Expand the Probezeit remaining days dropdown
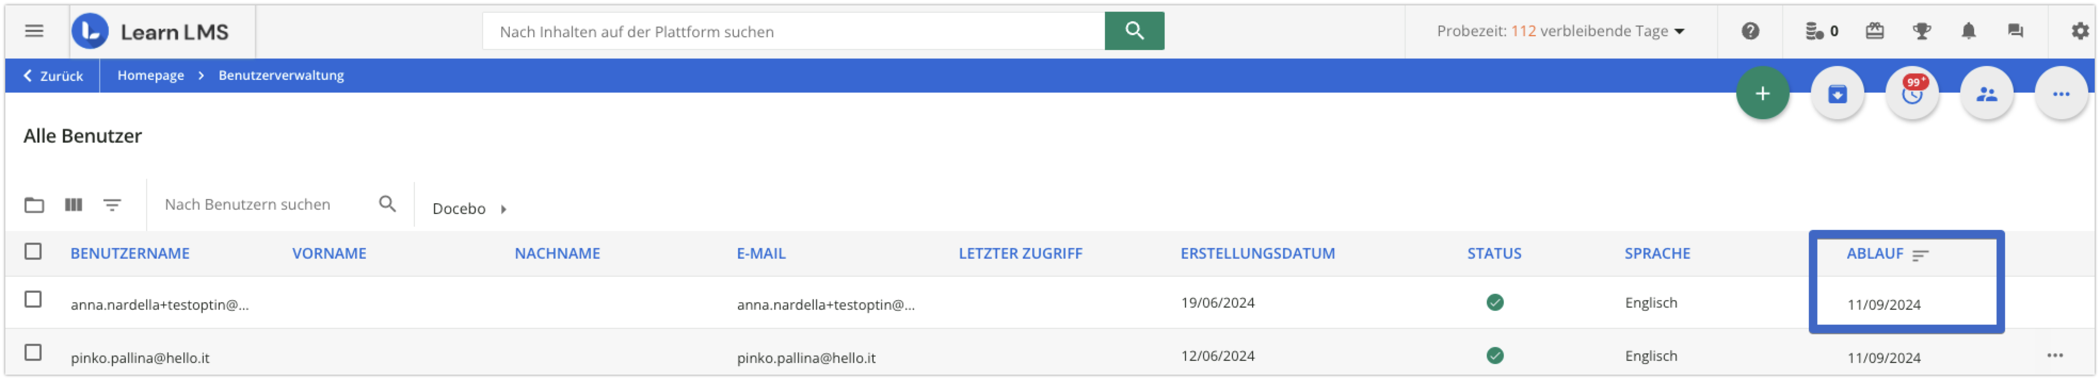Screen dimensions: 2100x380 (1679, 32)
